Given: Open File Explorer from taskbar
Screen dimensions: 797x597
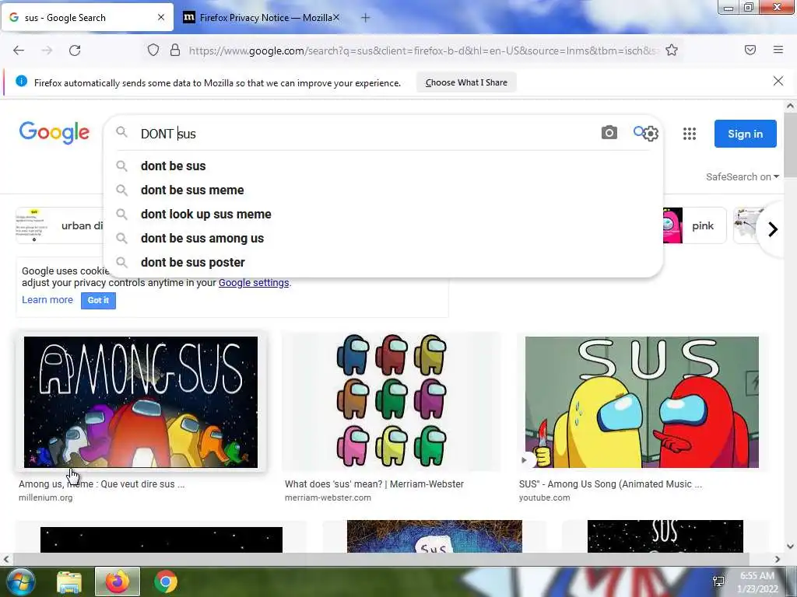Looking at the screenshot, I should coord(69,581).
